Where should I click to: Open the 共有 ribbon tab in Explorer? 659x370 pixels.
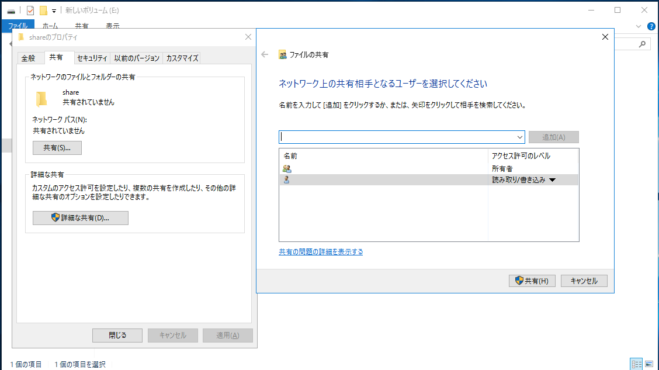point(82,26)
